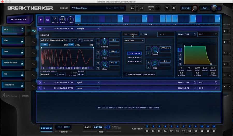Open the Hat track generator wave icon
The image size is (233, 136).
click(33, 75)
